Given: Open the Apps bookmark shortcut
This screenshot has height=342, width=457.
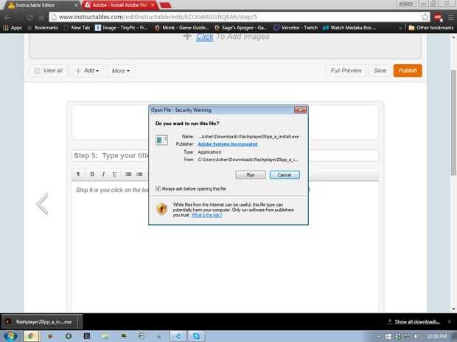Looking at the screenshot, I should 13,28.
